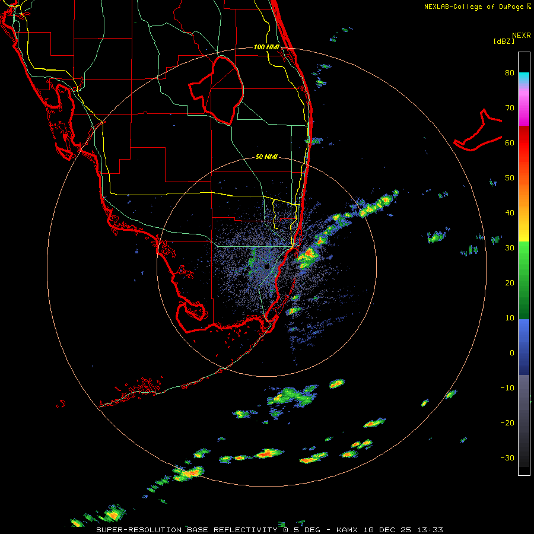Click the -30 value on the dBZ scale
Viewport: 534px width, 534px height.
[x=507, y=458]
